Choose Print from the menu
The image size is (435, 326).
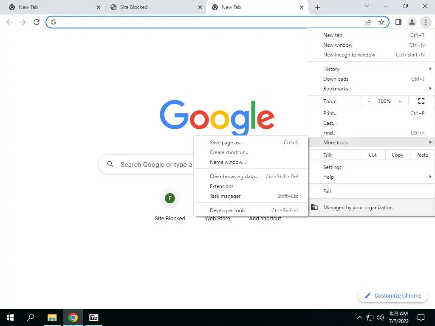371,113
